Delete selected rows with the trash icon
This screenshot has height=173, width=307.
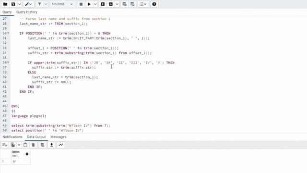coord(33,145)
